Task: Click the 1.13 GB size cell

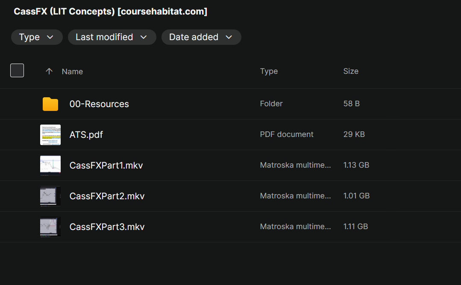Action: tap(356, 165)
